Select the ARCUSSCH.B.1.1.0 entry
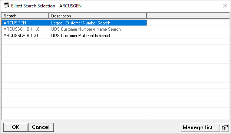231x134 pixels. click(22, 29)
